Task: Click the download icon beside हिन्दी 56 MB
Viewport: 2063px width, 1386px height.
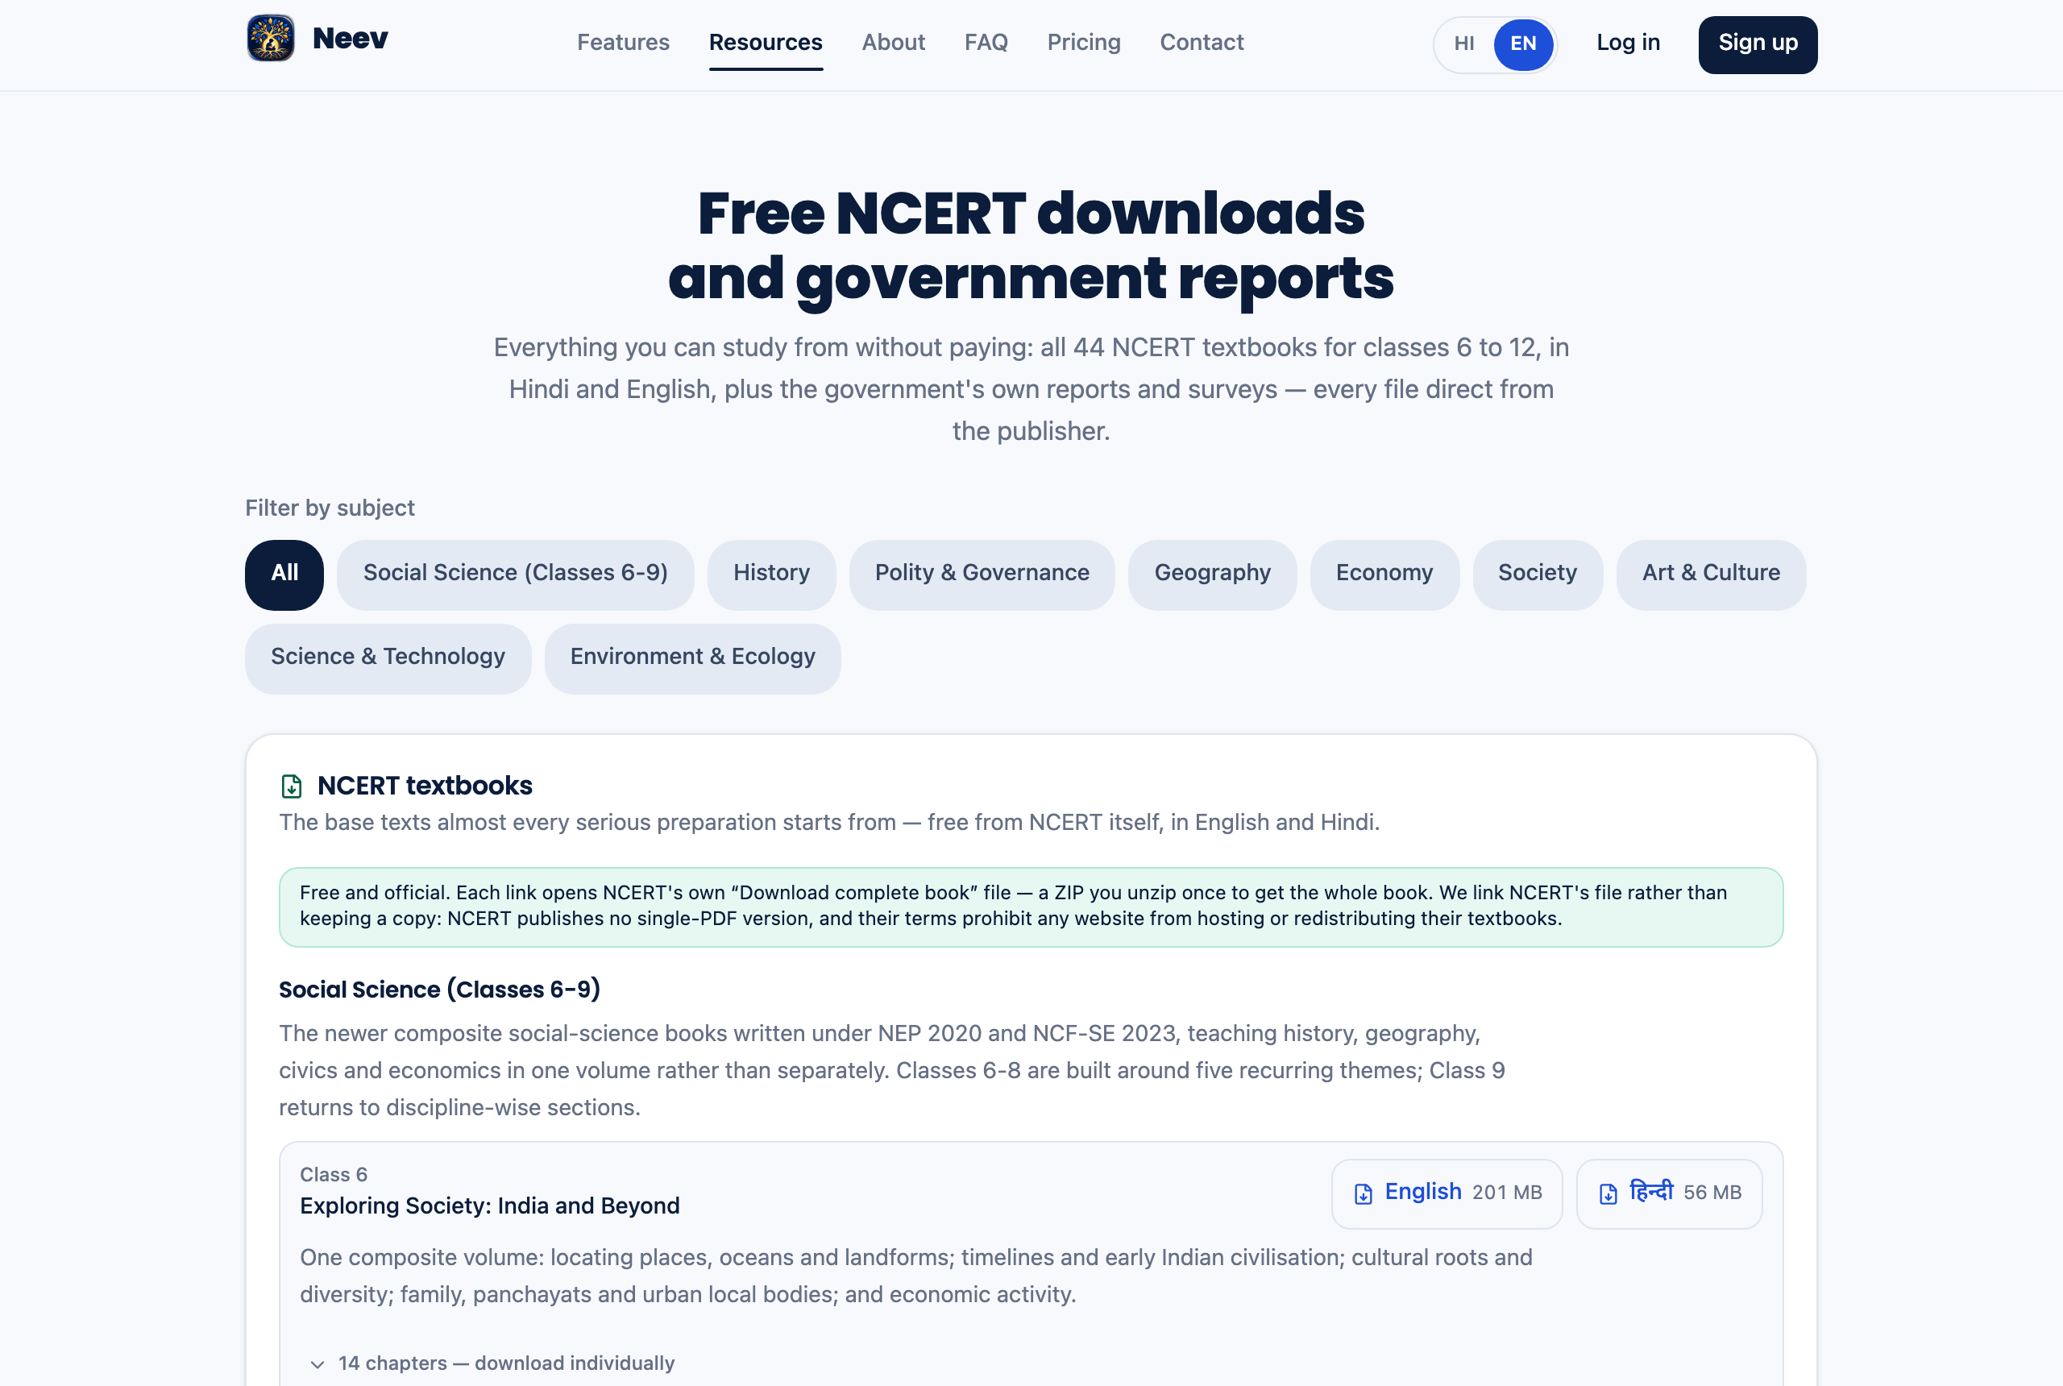Action: tap(1608, 1194)
